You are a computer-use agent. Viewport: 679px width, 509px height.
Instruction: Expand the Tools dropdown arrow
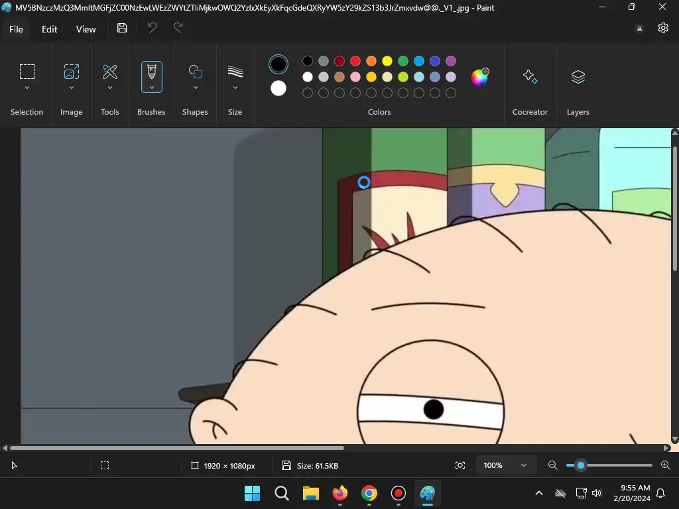[x=110, y=88]
